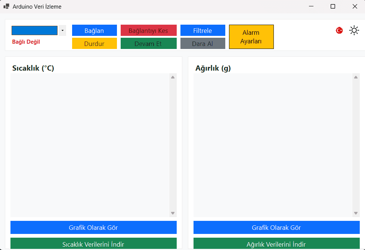Image resolution: width=365 pixels, height=250 pixels.
Task: Open the serial port dropdown arrow
Action: pos(62,31)
